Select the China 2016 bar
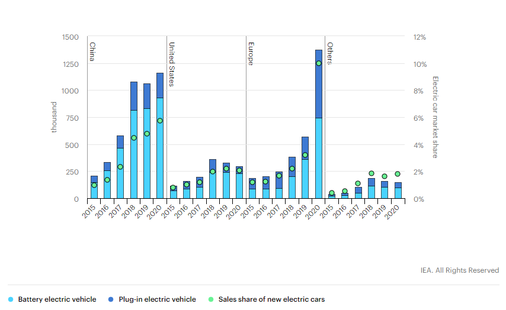The image size is (506, 310). [107, 180]
